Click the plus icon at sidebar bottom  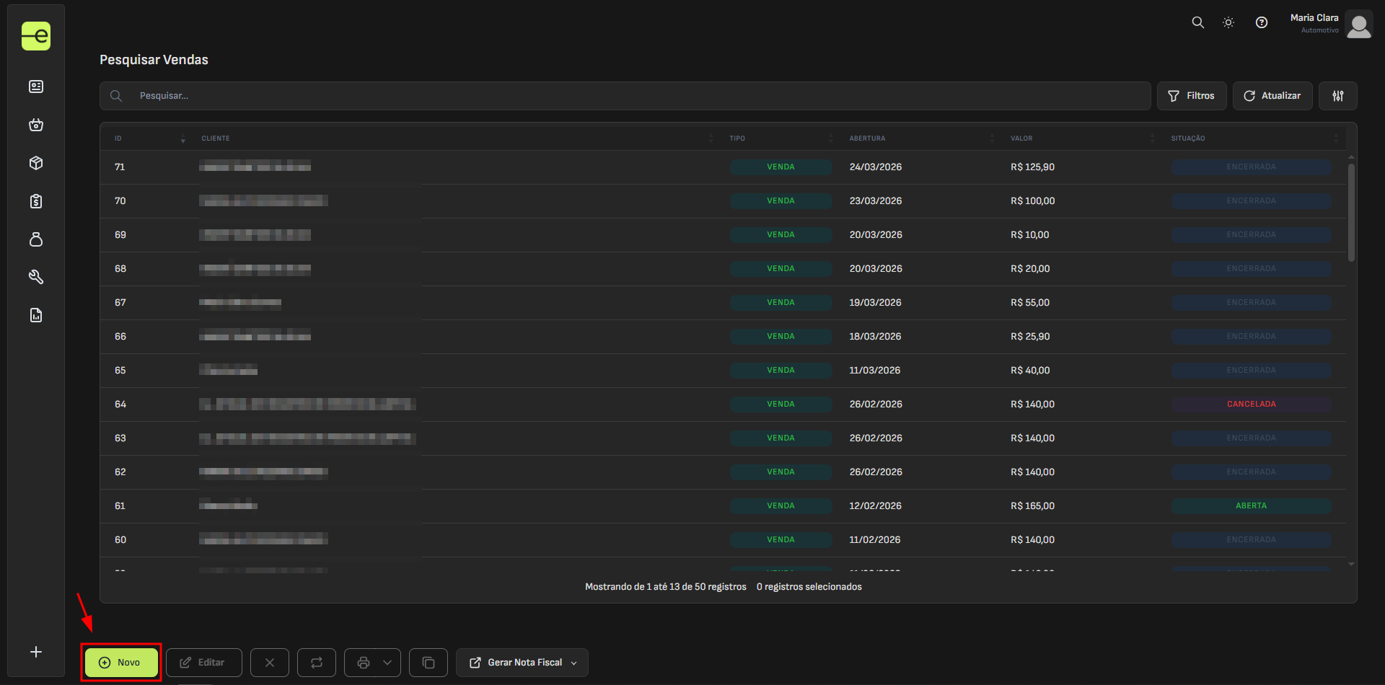[36, 652]
